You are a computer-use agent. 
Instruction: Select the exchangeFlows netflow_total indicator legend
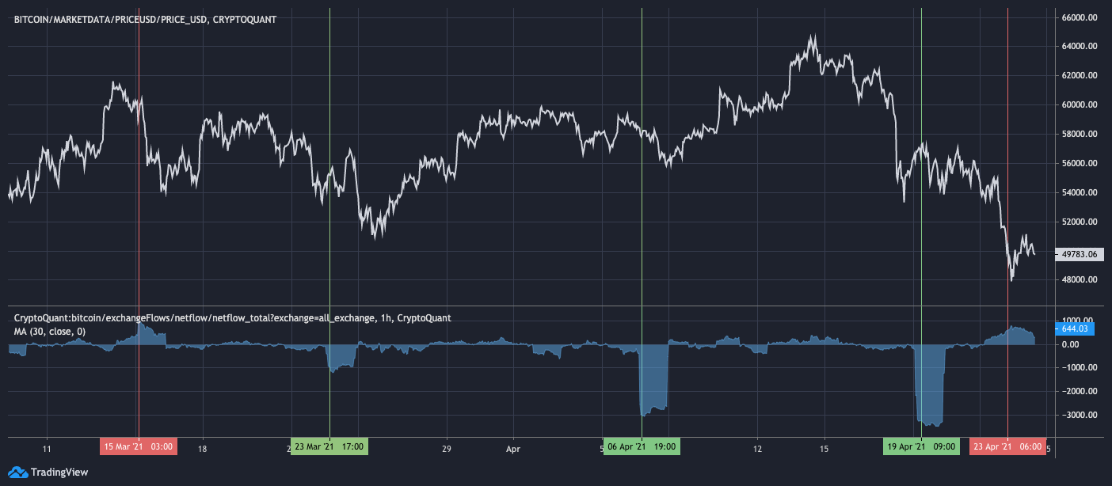(232, 318)
